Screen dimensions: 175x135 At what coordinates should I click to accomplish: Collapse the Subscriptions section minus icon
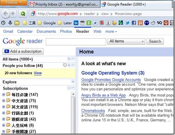point(69,88)
